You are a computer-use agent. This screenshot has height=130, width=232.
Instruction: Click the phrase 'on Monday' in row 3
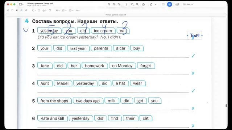tap(122, 66)
